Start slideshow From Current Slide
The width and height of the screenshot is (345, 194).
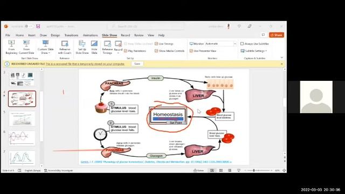pyautogui.click(x=26, y=47)
